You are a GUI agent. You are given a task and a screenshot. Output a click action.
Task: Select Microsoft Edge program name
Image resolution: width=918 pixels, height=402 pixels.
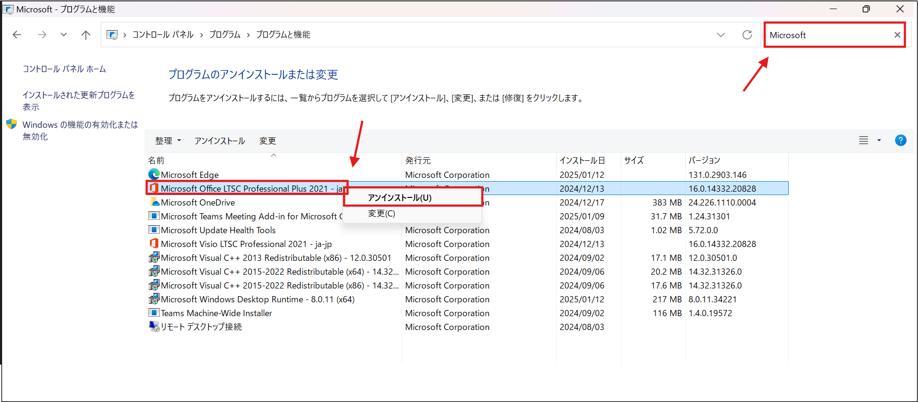point(189,175)
